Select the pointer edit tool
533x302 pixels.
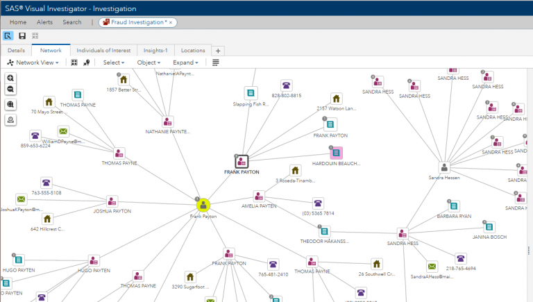8,35
